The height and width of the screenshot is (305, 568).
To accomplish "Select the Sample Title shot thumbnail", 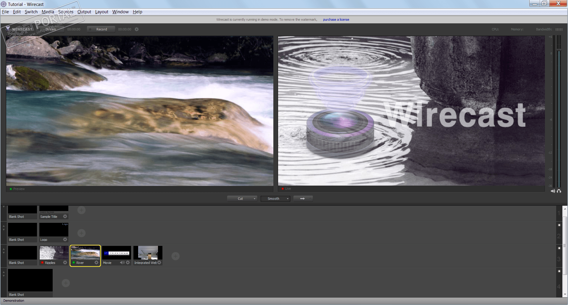I will pyautogui.click(x=54, y=210).
